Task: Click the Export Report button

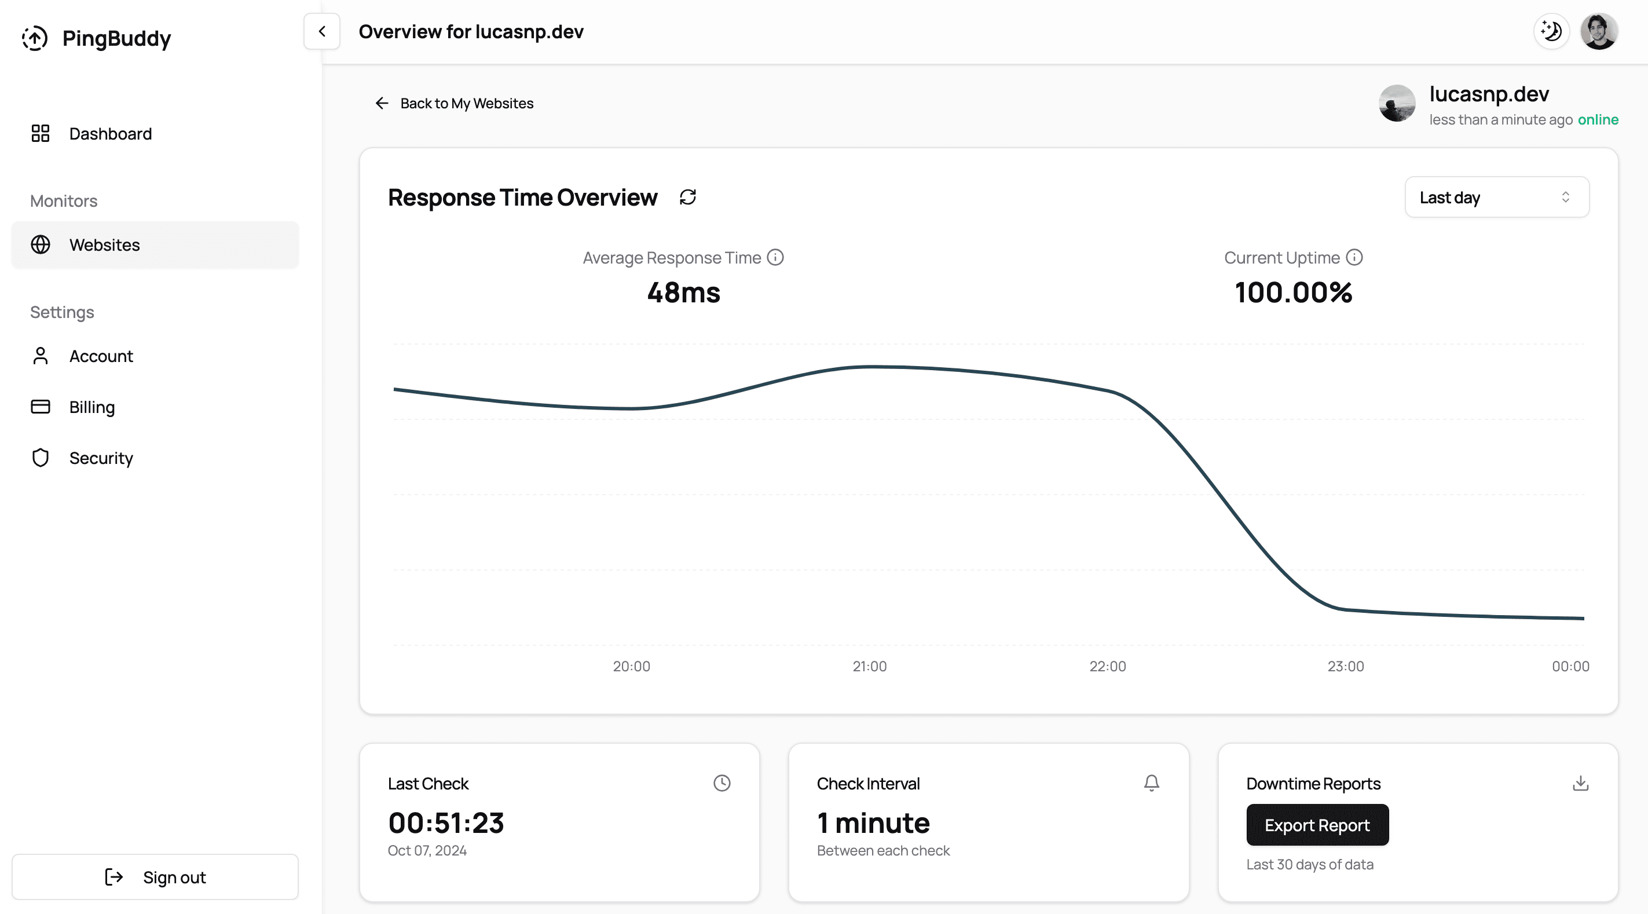Action: (x=1317, y=825)
